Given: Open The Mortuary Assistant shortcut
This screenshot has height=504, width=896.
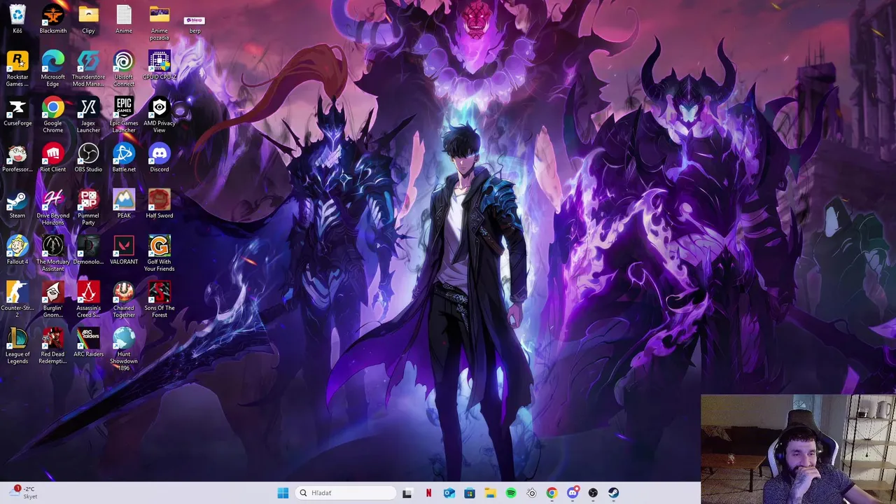Looking at the screenshot, I should (x=52, y=253).
